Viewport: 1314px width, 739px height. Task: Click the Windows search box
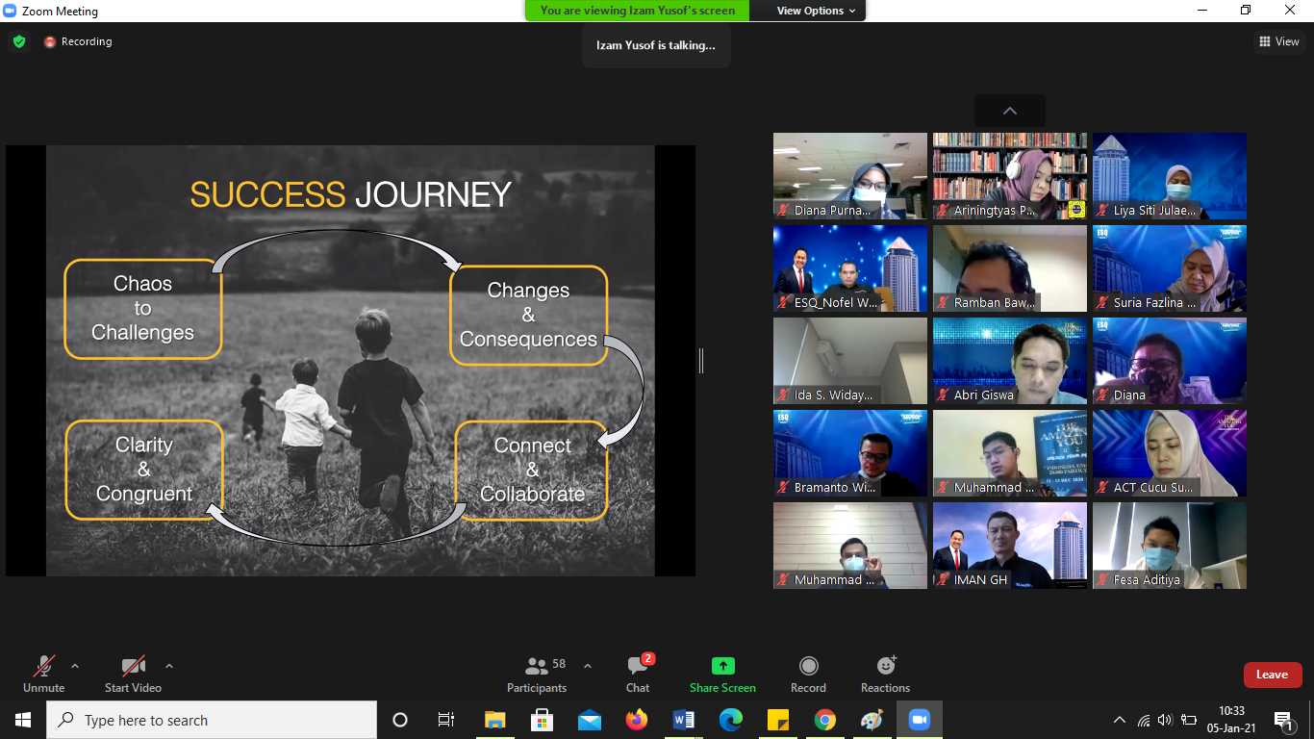coord(212,720)
